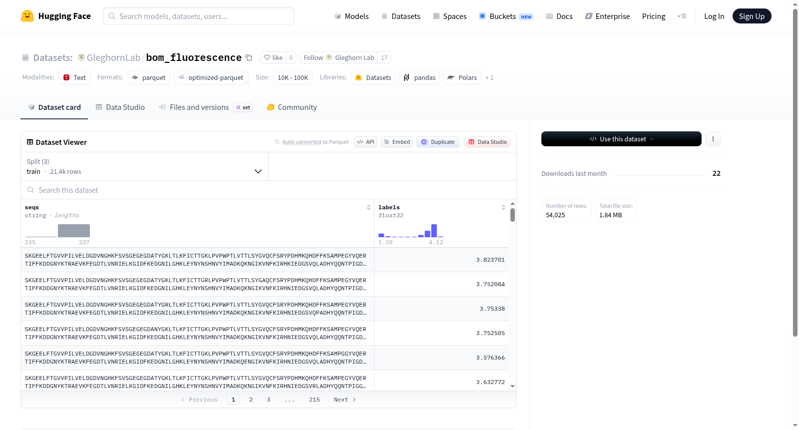Screen dimensions: 799x430
Task: Select the row with label 3.823701
Action: (x=265, y=260)
